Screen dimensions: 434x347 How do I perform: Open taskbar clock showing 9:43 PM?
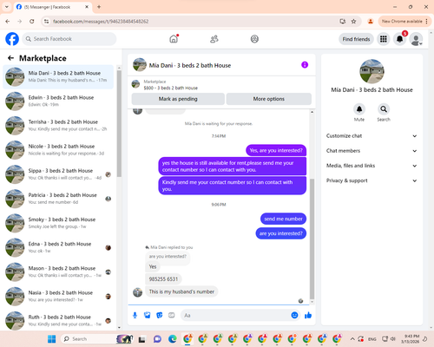click(x=411, y=338)
